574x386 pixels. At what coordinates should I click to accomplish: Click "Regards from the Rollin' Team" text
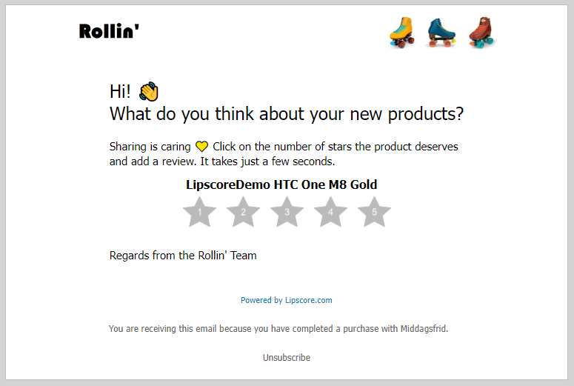[x=183, y=256]
